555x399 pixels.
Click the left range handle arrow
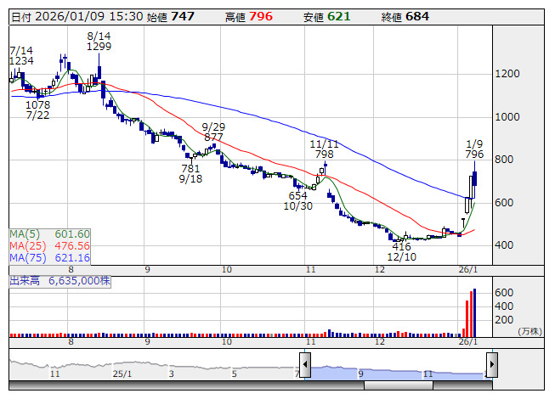click(x=304, y=366)
